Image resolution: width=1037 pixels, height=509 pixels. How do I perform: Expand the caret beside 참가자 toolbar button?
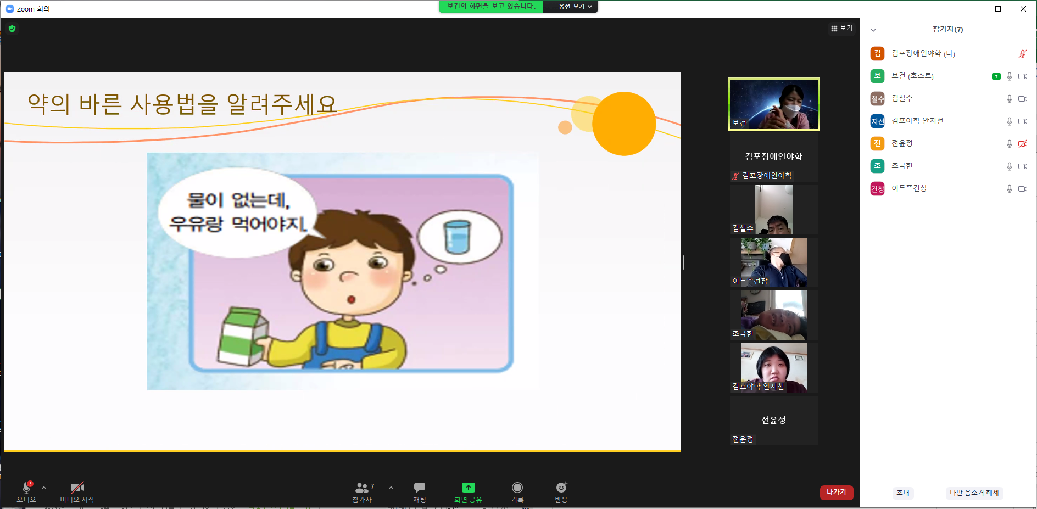(391, 488)
